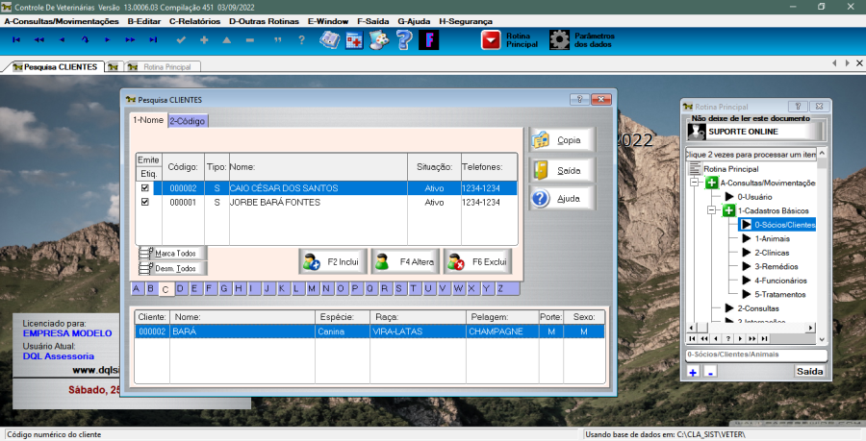Switch to the 2-Código tab

pos(188,120)
